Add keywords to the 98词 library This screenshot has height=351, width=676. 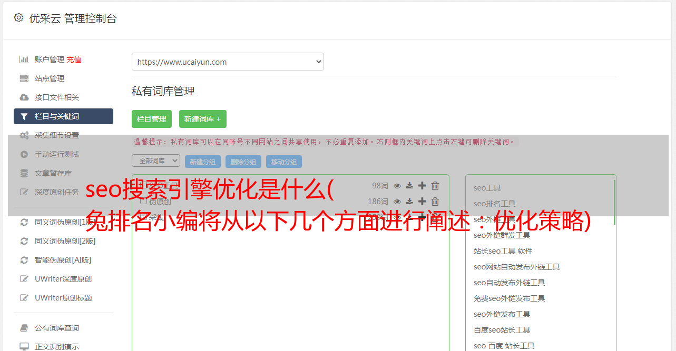[422, 185]
